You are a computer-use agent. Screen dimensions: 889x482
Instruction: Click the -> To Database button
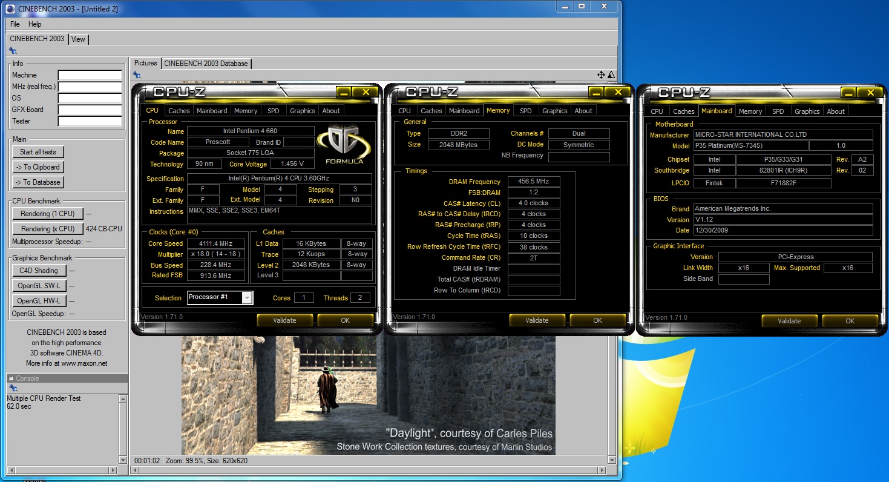click(38, 182)
